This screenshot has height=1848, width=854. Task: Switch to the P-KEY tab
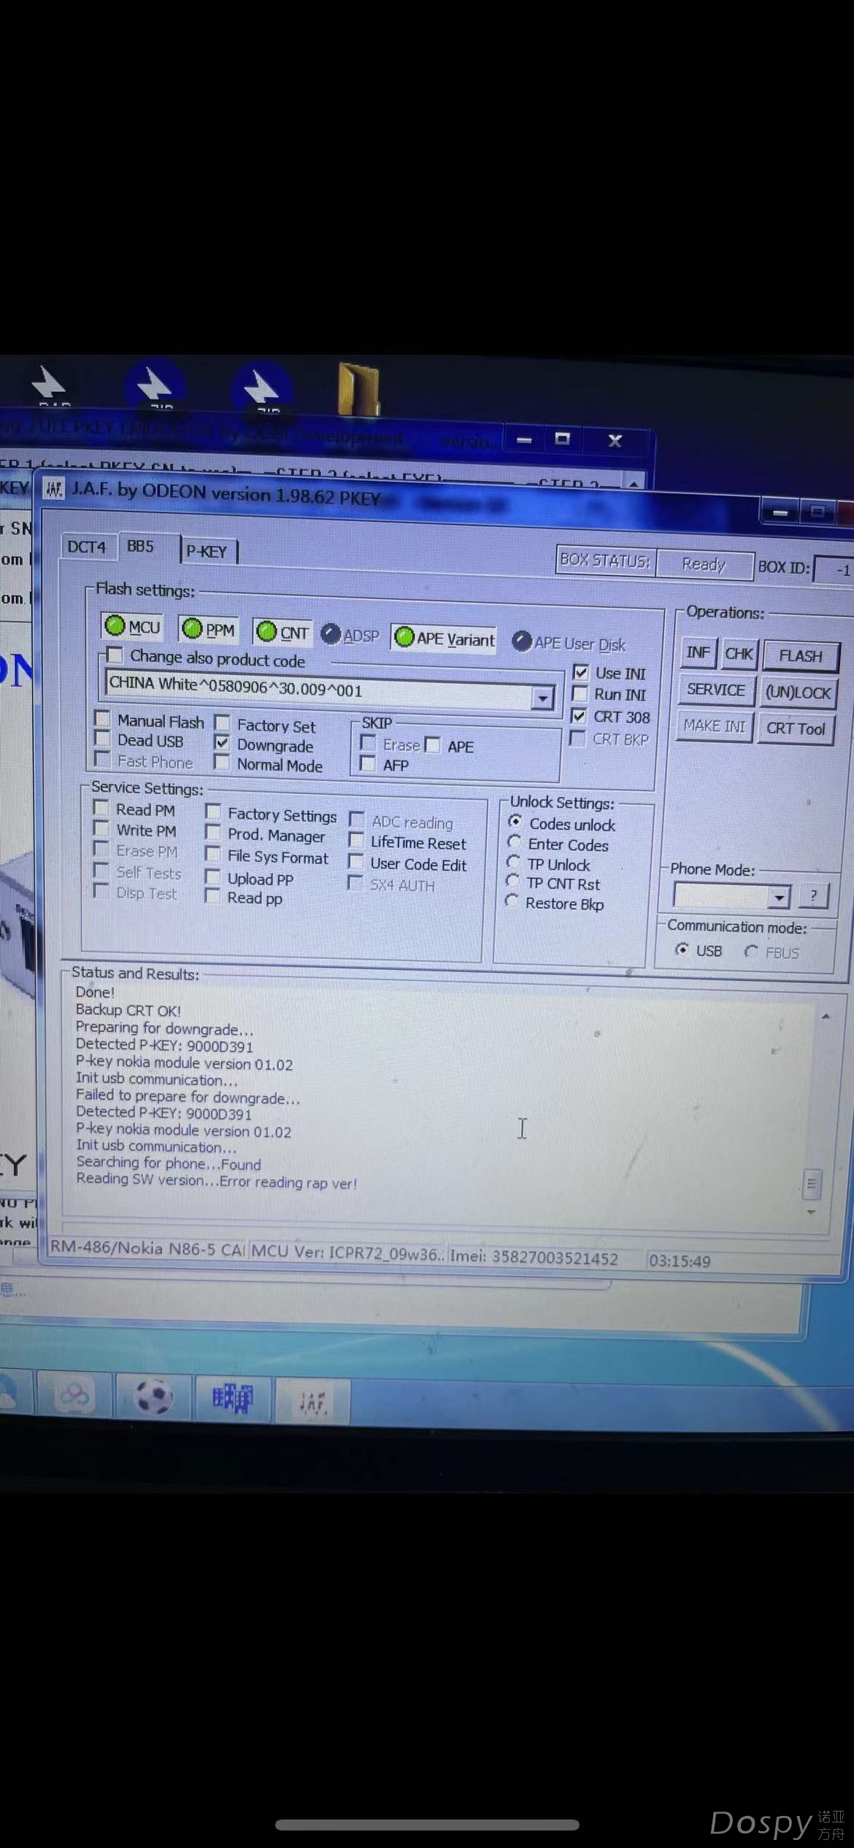point(207,551)
